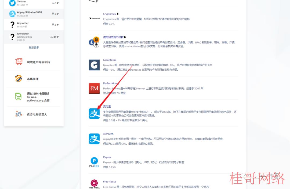Expand the list with 展示更多
Image resolution: width=290 pixels, height=189 pixels.
point(34,48)
